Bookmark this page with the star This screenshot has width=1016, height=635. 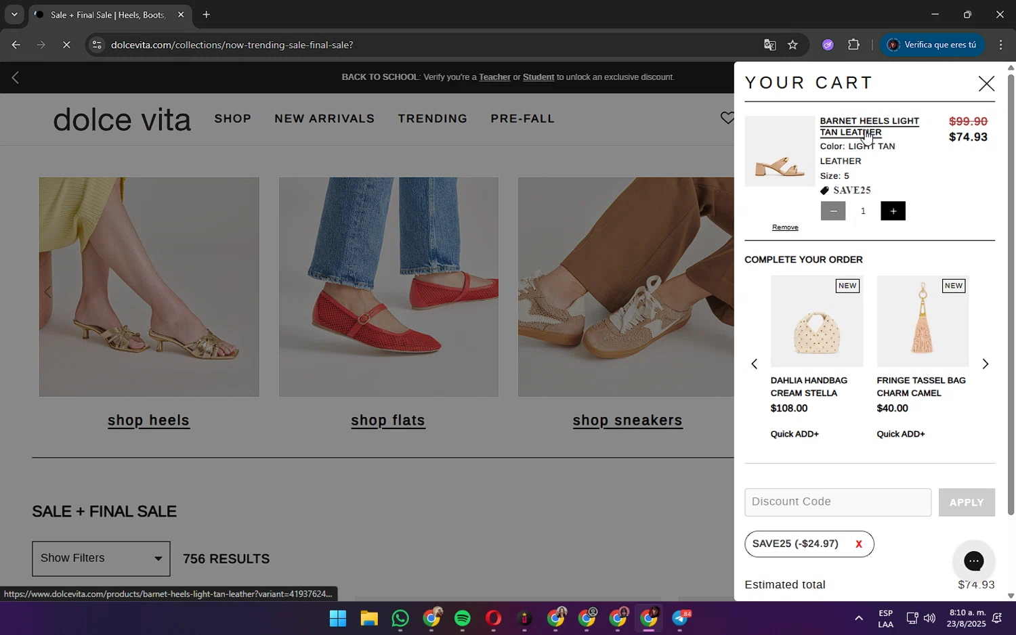792,45
